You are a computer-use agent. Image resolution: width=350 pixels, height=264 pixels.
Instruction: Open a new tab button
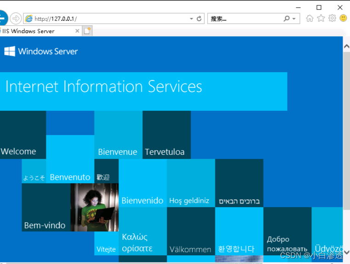(87, 31)
